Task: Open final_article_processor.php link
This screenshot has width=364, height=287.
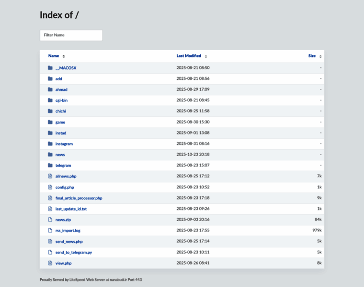Action: click(79, 198)
